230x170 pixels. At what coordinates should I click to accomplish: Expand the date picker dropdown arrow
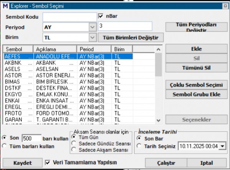point(222,146)
